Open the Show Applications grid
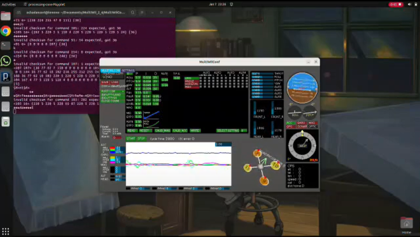Viewport: 420px width, 237px height. (x=5, y=231)
